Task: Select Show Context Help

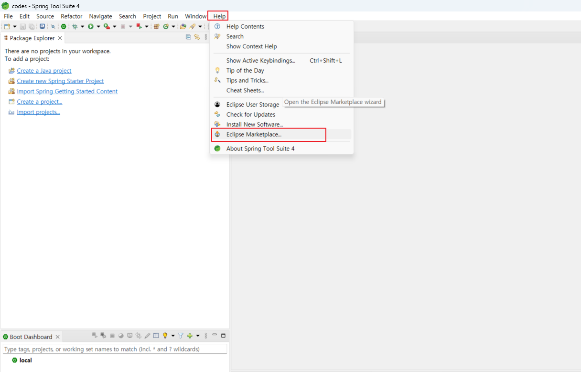Action: 281,46
